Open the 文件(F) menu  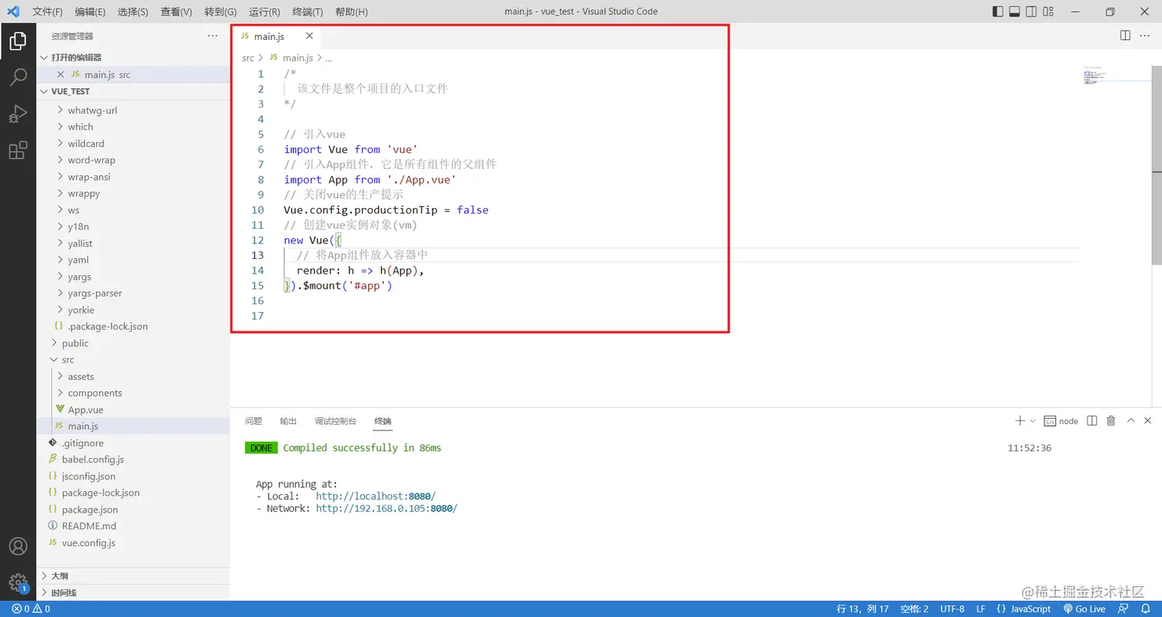pyautogui.click(x=48, y=12)
